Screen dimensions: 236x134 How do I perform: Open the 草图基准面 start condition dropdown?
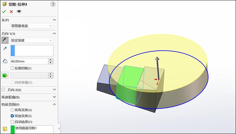coord(32,26)
